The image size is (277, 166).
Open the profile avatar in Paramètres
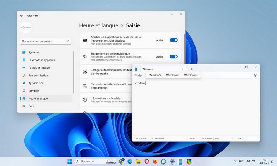click(26, 27)
